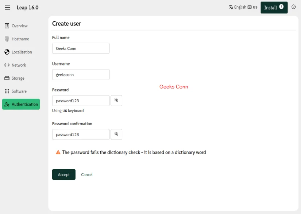Switch to the Authentication section
The width and height of the screenshot is (301, 214).
[x=24, y=104]
